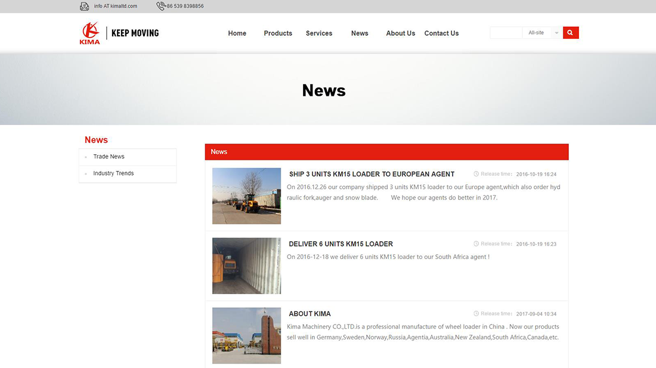Click the KEEP MOVING slogan text

click(x=135, y=33)
